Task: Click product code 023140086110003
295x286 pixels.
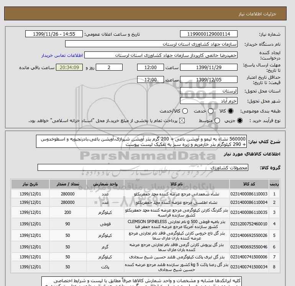Action: (249, 194)
